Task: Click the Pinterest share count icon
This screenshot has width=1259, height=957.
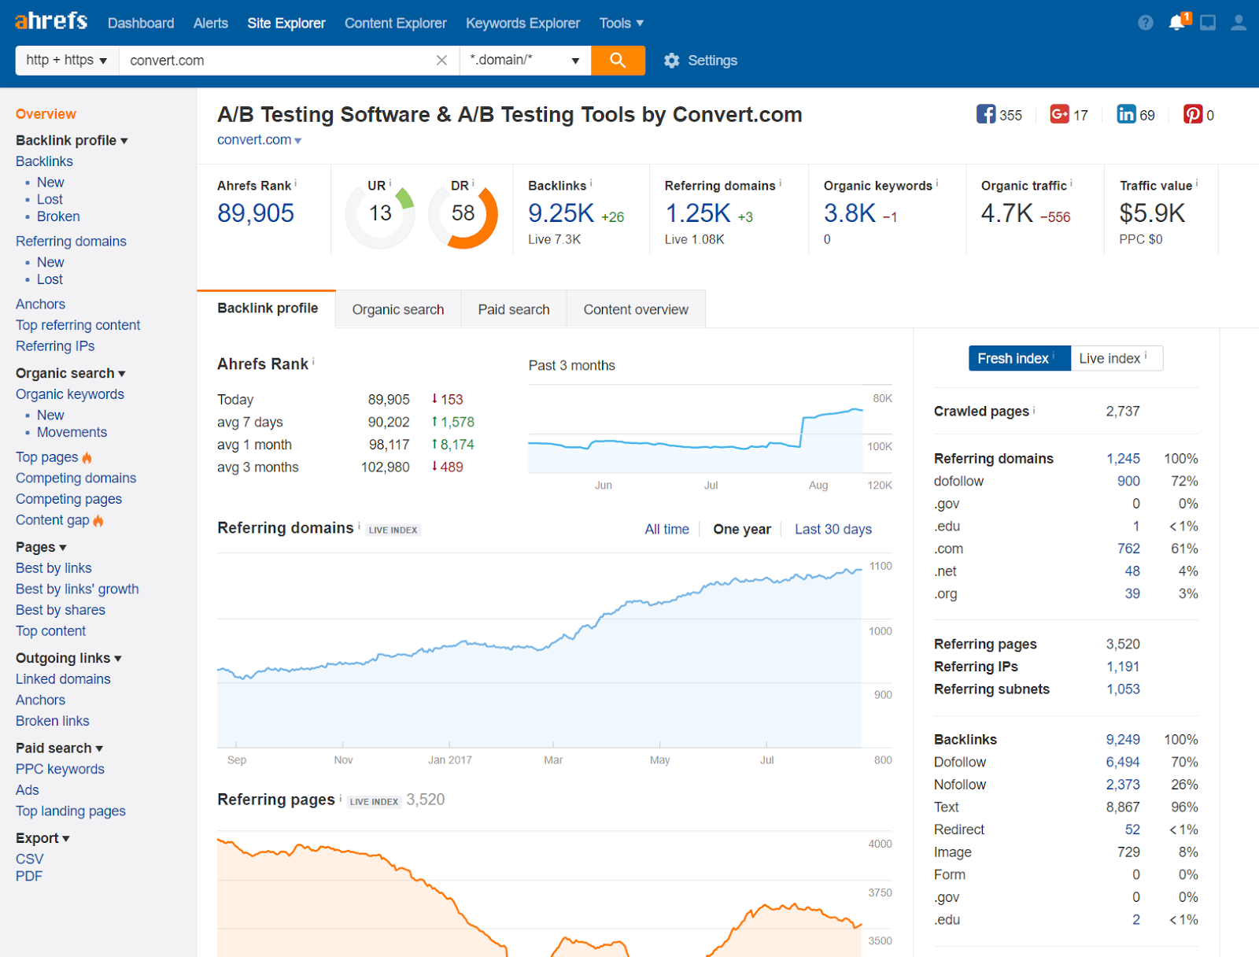Action: tap(1193, 115)
